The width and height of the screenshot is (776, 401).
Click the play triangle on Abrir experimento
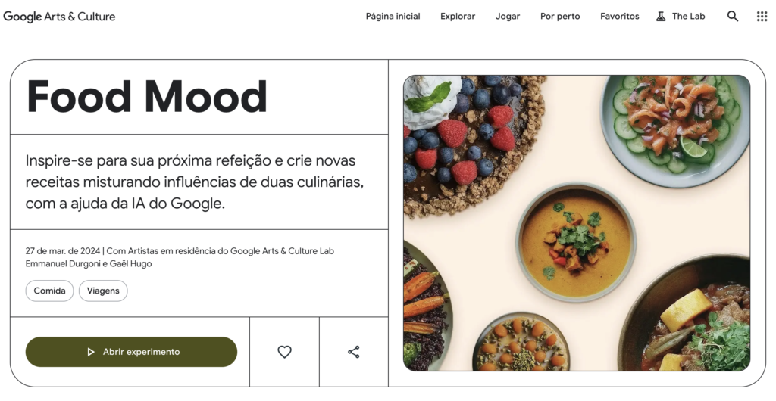click(91, 352)
